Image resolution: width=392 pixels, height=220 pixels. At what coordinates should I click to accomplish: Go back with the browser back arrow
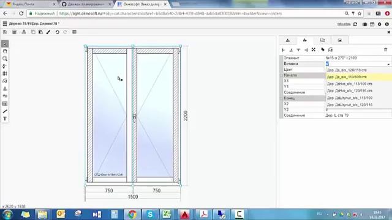[x=5, y=13]
